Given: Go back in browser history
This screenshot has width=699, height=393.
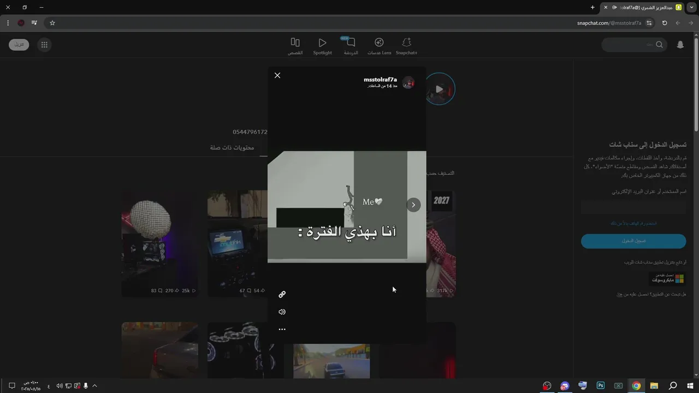Looking at the screenshot, I should pyautogui.click(x=691, y=23).
